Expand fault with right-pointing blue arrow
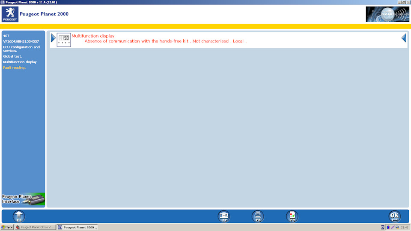Screen dimensions: 411x231 (53, 38)
